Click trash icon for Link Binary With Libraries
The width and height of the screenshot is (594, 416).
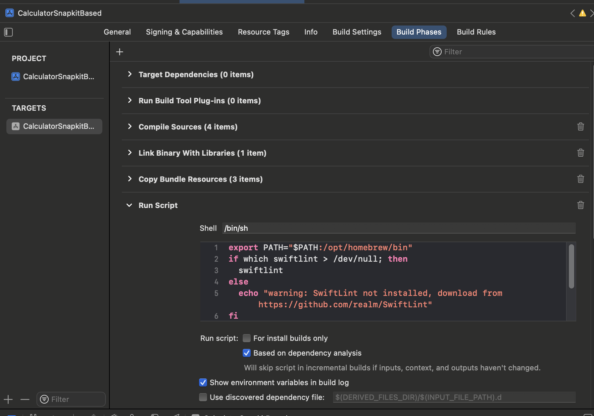click(x=581, y=153)
